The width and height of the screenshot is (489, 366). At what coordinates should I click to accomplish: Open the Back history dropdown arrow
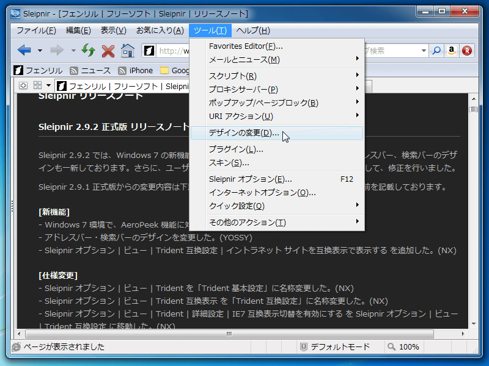[40, 51]
